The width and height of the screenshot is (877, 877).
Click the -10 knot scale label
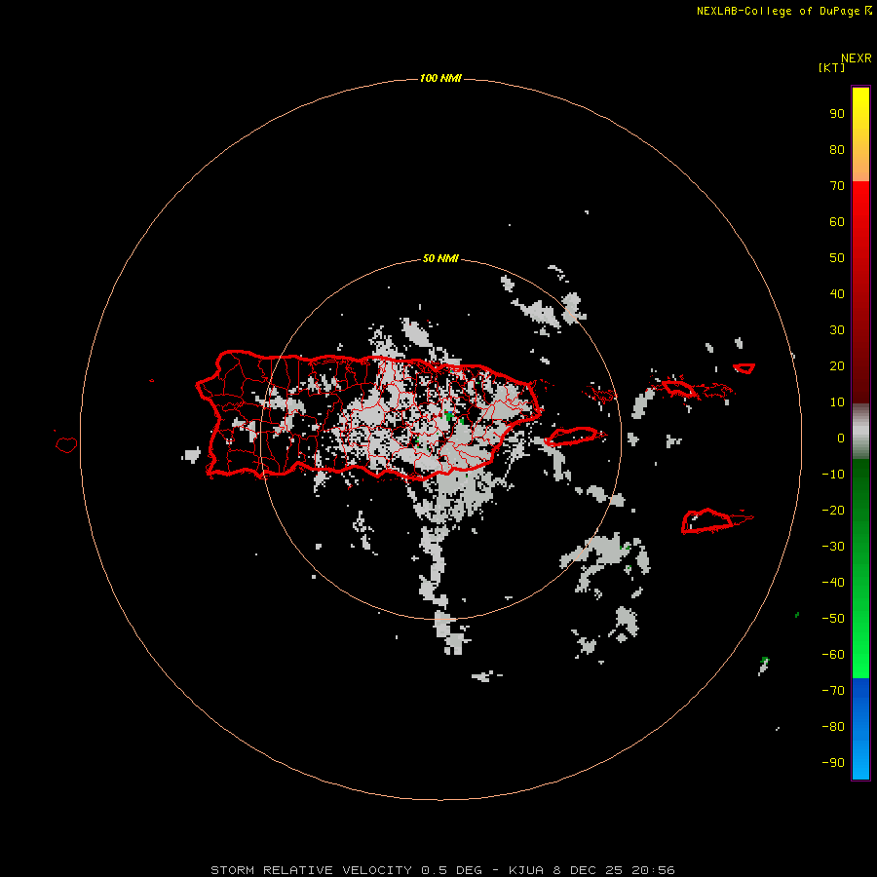833,475
